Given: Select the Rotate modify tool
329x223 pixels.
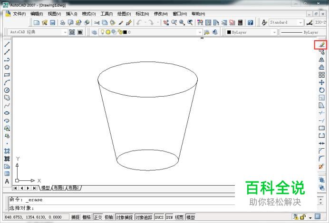Looking at the screenshot, I should [x=321, y=90].
